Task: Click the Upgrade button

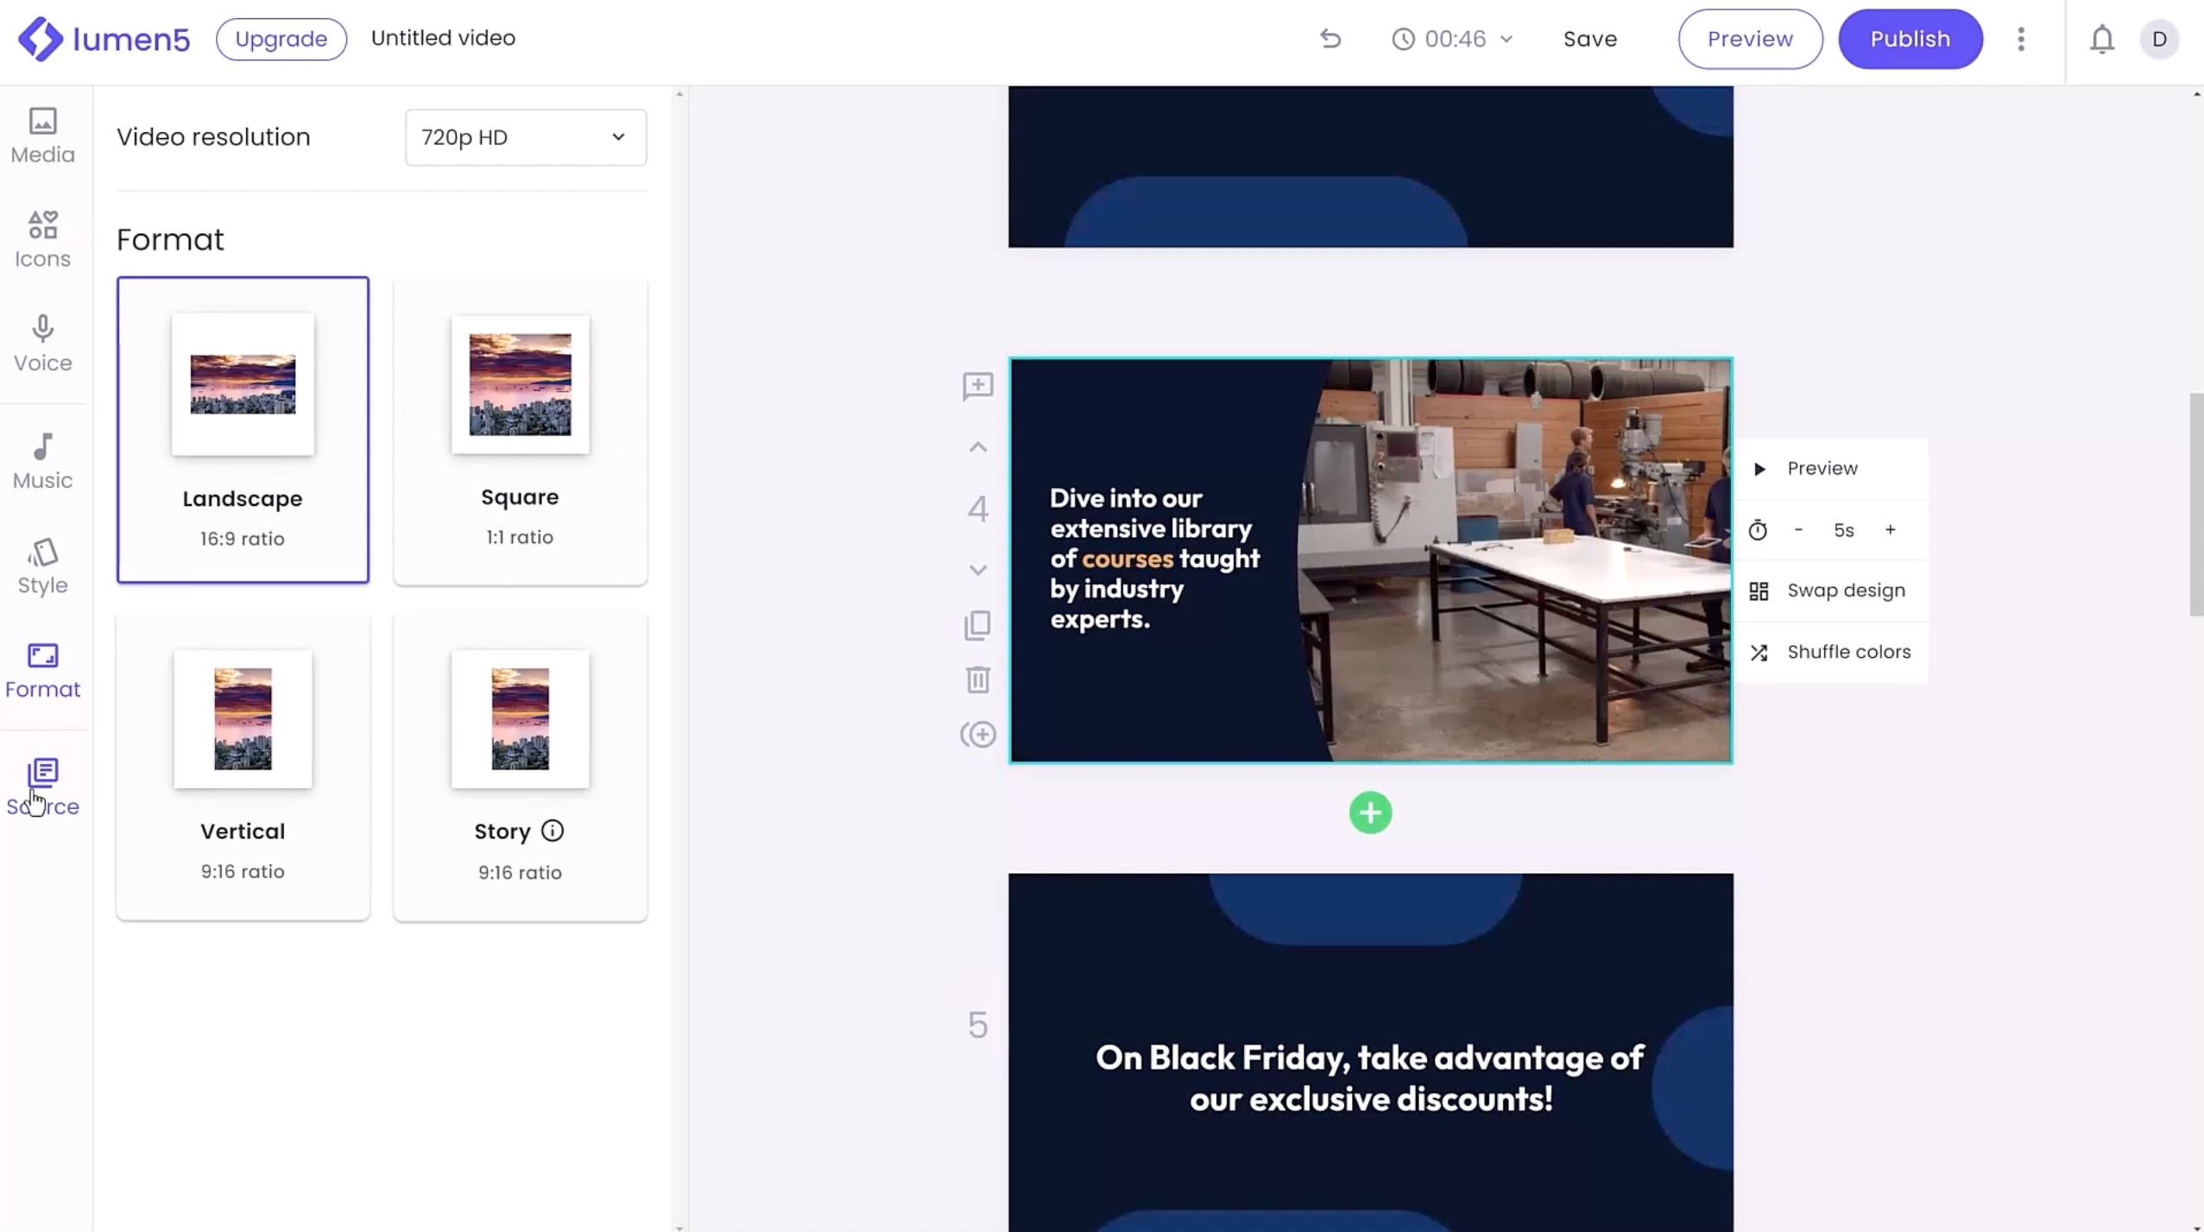Action: click(281, 39)
